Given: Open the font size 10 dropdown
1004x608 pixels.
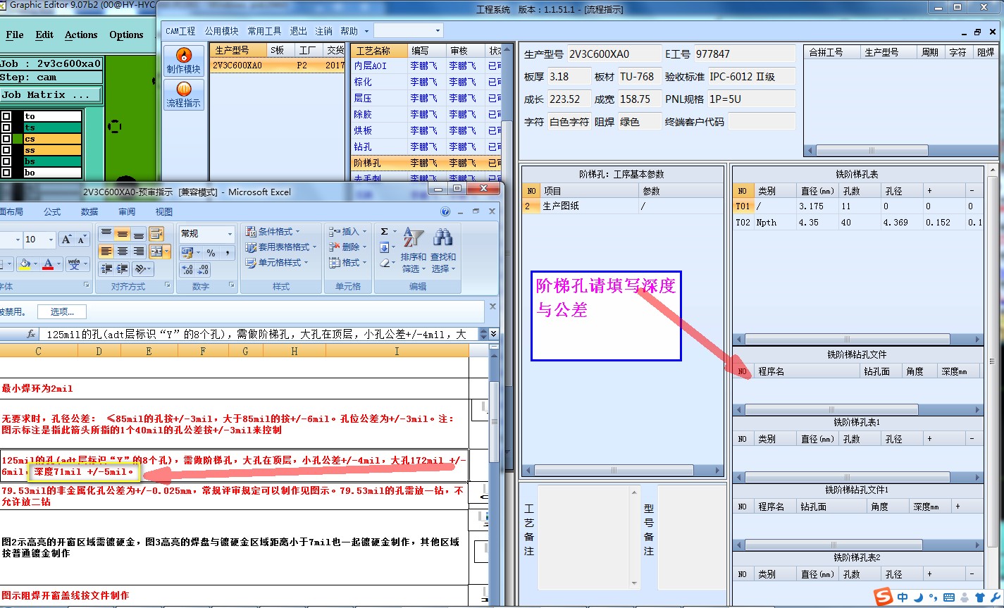Looking at the screenshot, I should click(x=51, y=240).
